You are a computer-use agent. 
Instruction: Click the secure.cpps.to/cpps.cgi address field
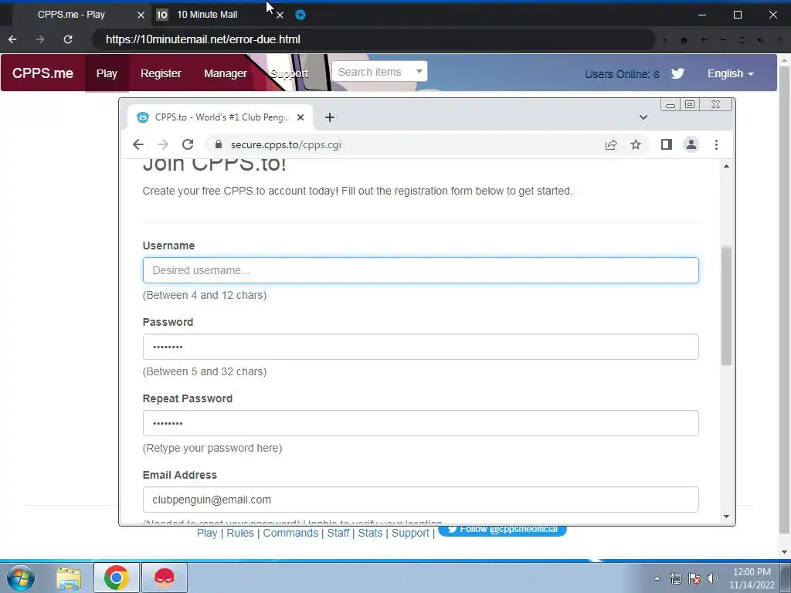pyautogui.click(x=403, y=144)
